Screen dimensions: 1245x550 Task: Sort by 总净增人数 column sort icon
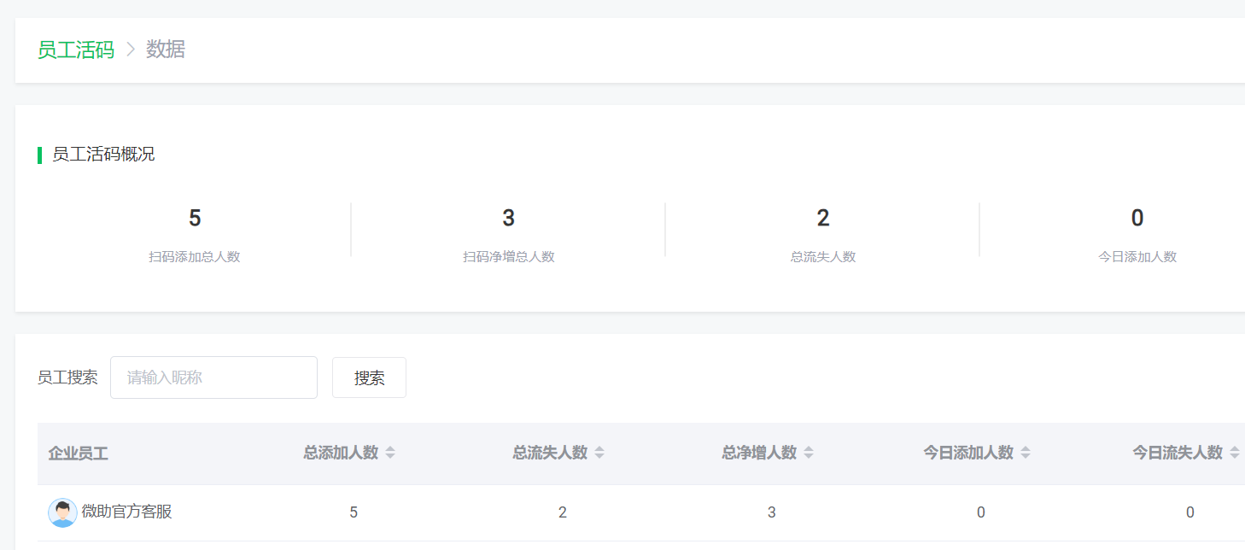point(809,453)
